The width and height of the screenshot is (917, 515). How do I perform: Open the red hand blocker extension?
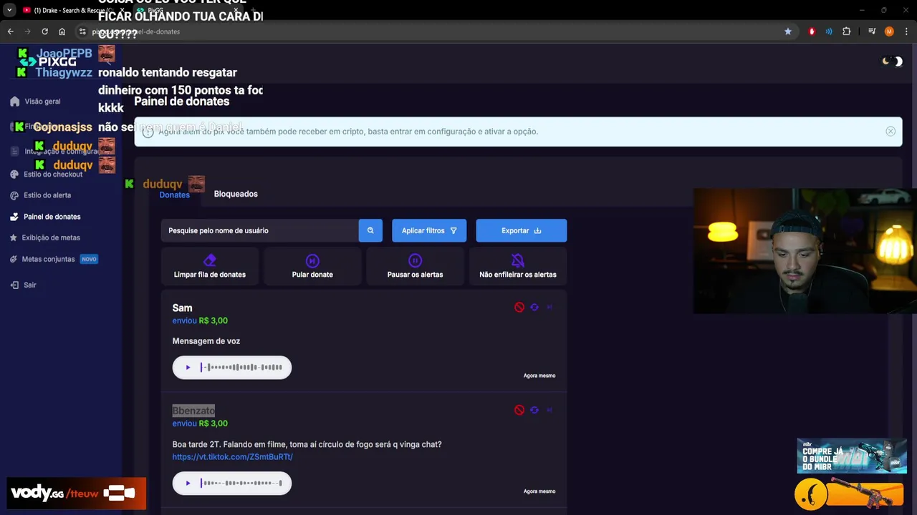pos(812,31)
